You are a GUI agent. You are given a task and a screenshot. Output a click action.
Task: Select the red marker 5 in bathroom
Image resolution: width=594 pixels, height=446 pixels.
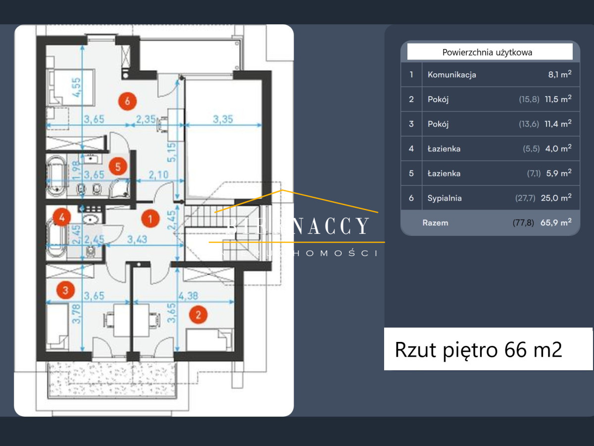click(x=117, y=166)
